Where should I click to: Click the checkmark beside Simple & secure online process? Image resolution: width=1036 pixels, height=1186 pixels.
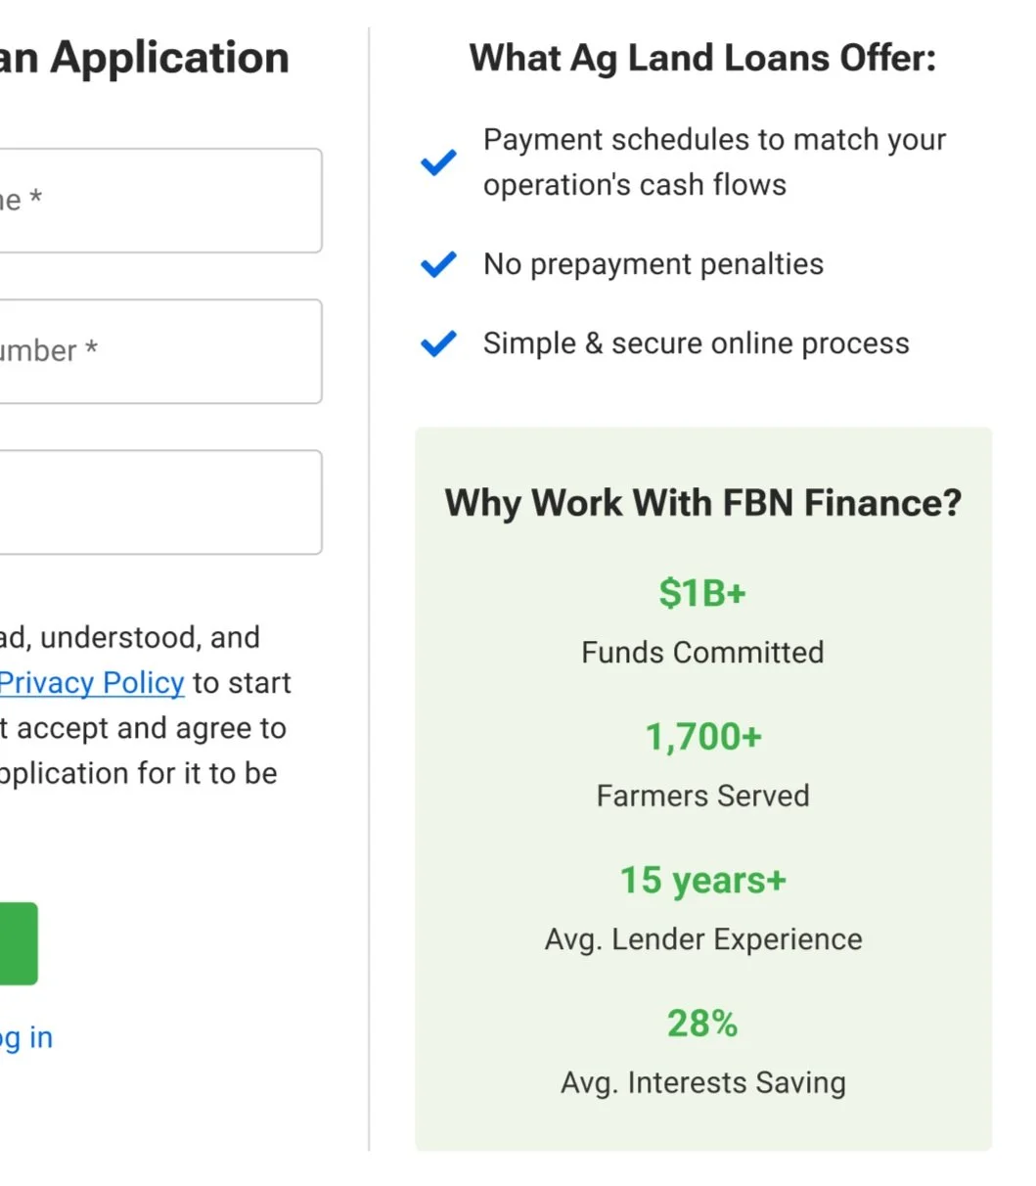(438, 343)
